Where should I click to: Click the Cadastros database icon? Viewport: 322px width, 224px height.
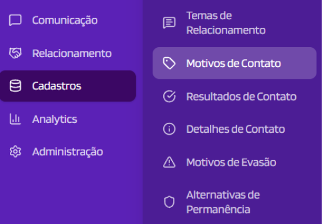15,86
